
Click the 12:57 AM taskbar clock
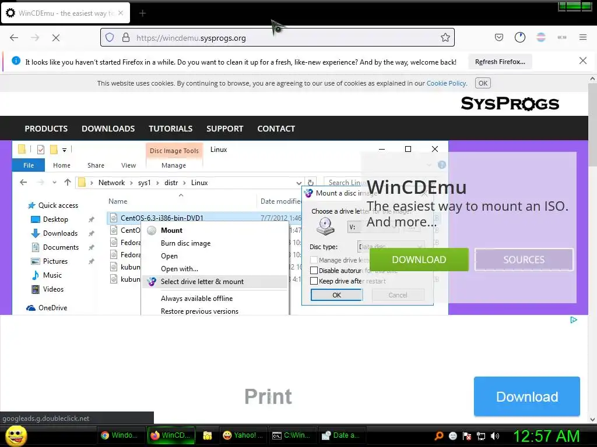point(546,436)
